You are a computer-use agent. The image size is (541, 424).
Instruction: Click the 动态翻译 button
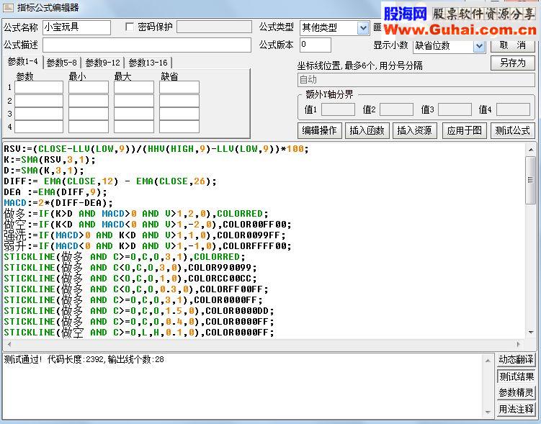[x=516, y=359]
